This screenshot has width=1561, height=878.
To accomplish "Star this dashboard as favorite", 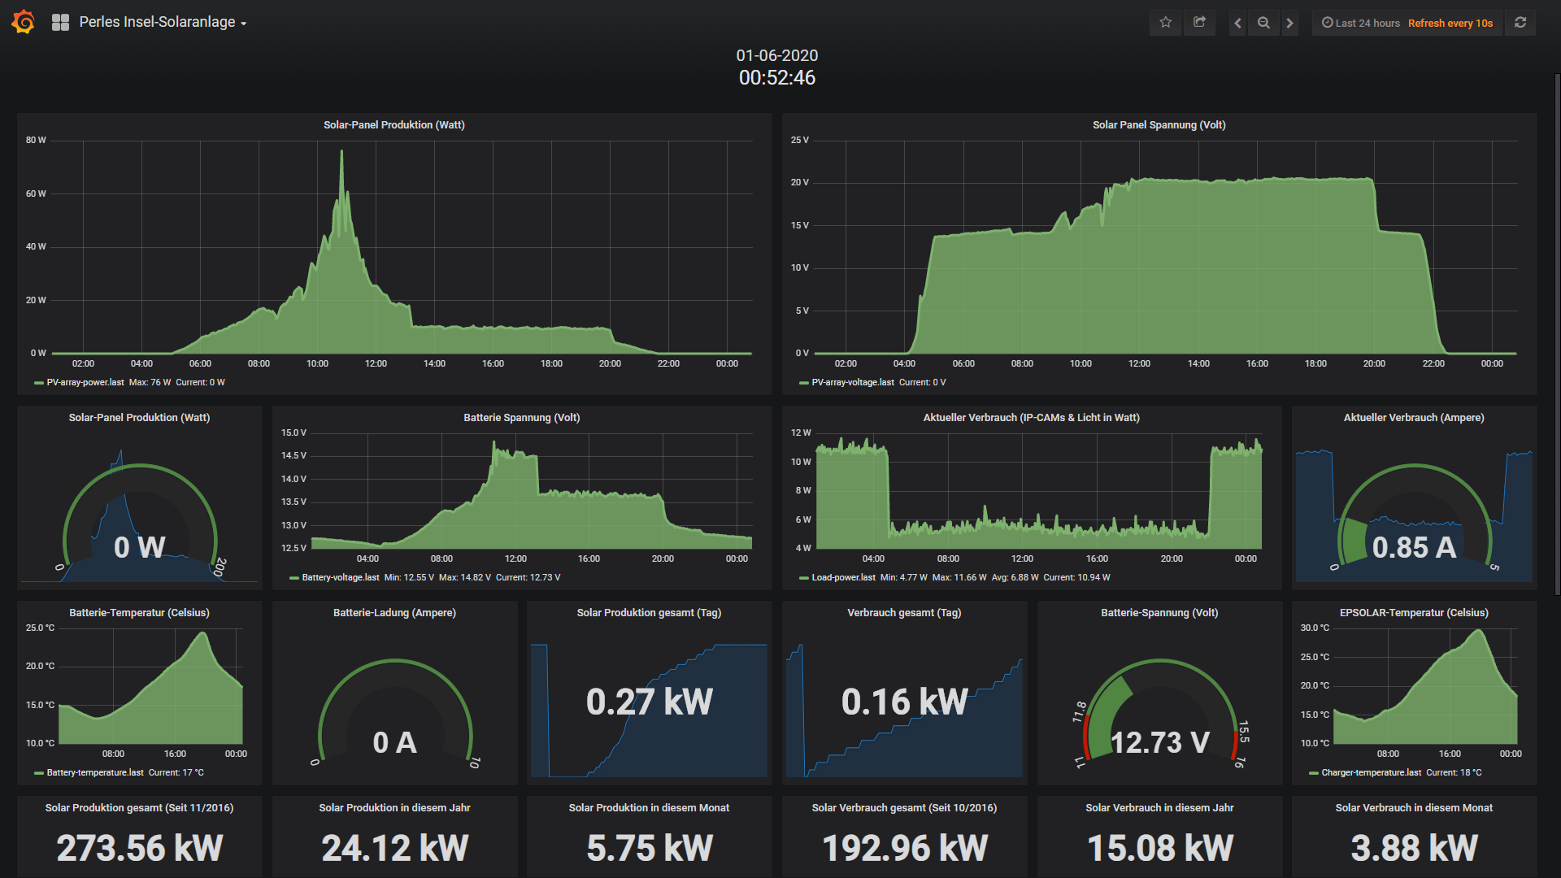I will [1165, 23].
